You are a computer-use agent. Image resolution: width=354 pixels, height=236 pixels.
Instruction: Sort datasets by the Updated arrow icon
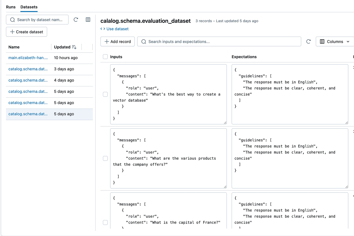coord(74,47)
